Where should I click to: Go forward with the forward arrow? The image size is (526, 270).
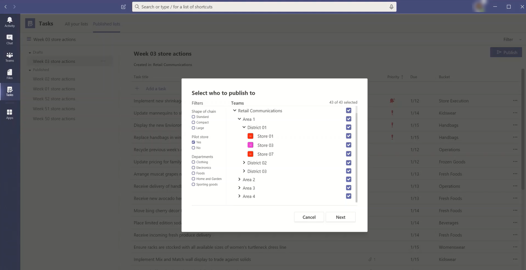[x=14, y=7]
